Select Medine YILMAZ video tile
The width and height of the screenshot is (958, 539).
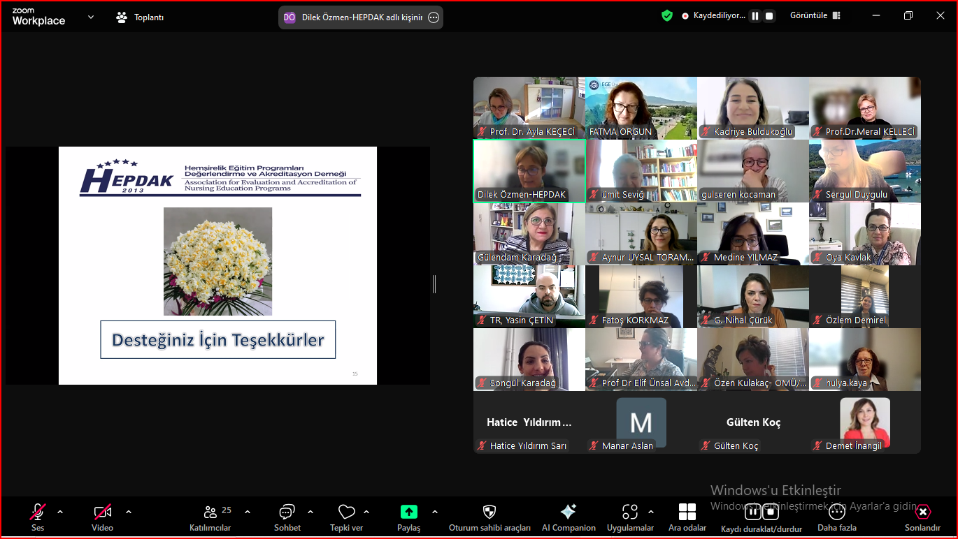[x=753, y=234]
